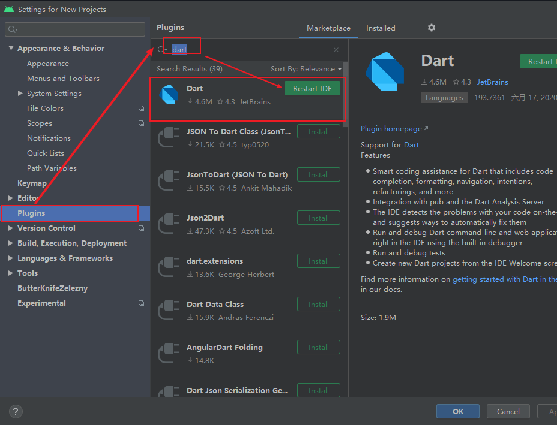Install JSON To Dart Class plugin
Screen dimensions: 557x425
319,132
